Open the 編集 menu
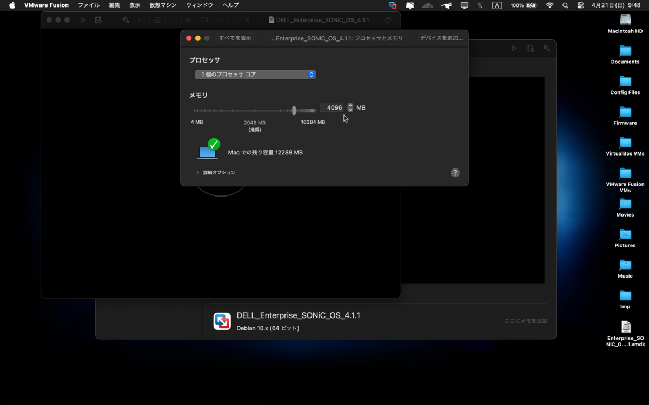The image size is (649, 405). 115,5
